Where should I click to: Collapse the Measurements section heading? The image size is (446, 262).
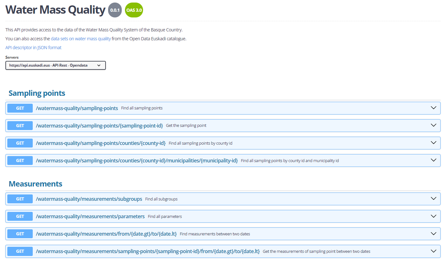(35, 184)
